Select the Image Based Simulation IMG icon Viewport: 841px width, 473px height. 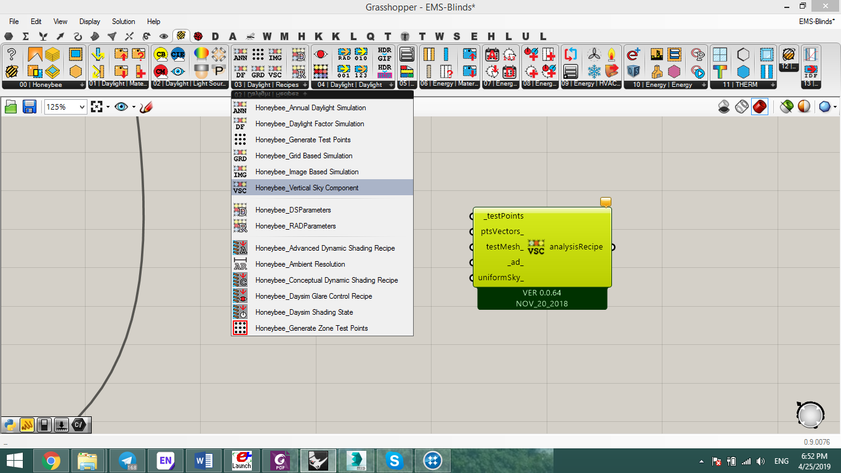pyautogui.click(x=275, y=54)
